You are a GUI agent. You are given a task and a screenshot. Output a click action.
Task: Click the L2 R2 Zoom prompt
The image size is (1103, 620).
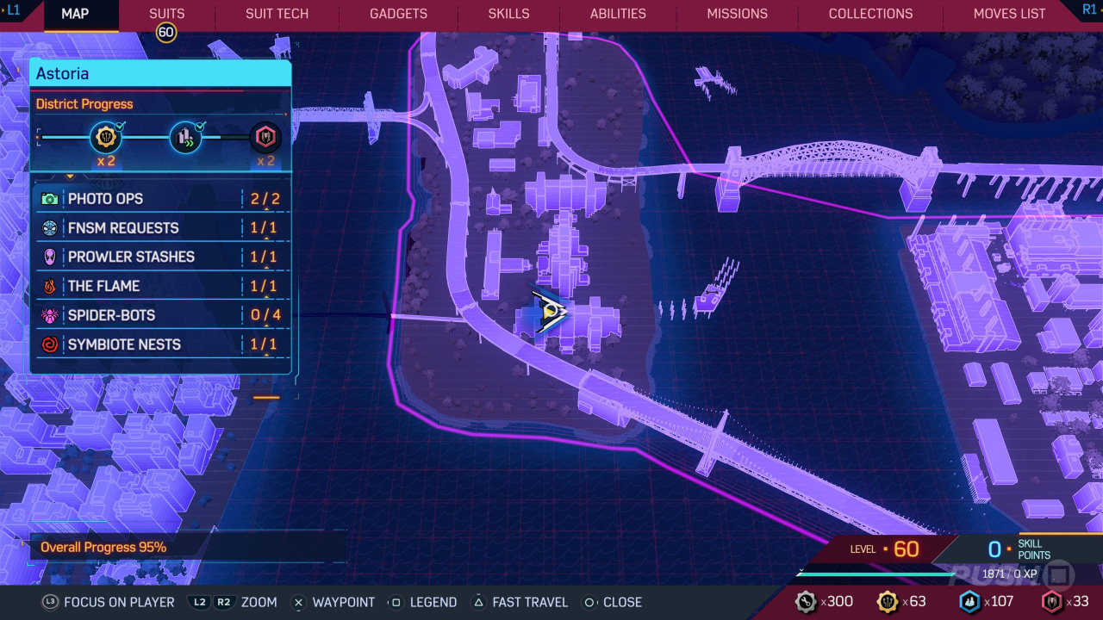pyautogui.click(x=234, y=602)
